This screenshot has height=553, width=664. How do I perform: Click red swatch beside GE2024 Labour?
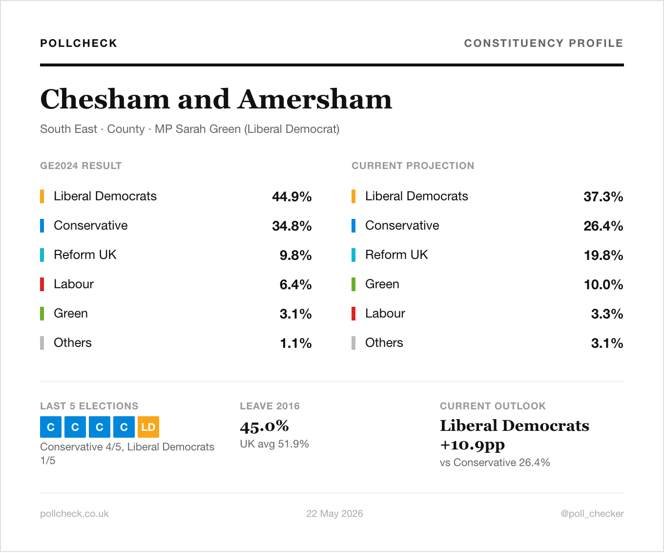point(42,284)
